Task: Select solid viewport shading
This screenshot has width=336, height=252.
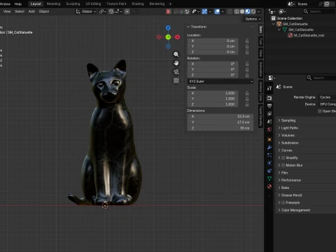Action: click(242, 11)
